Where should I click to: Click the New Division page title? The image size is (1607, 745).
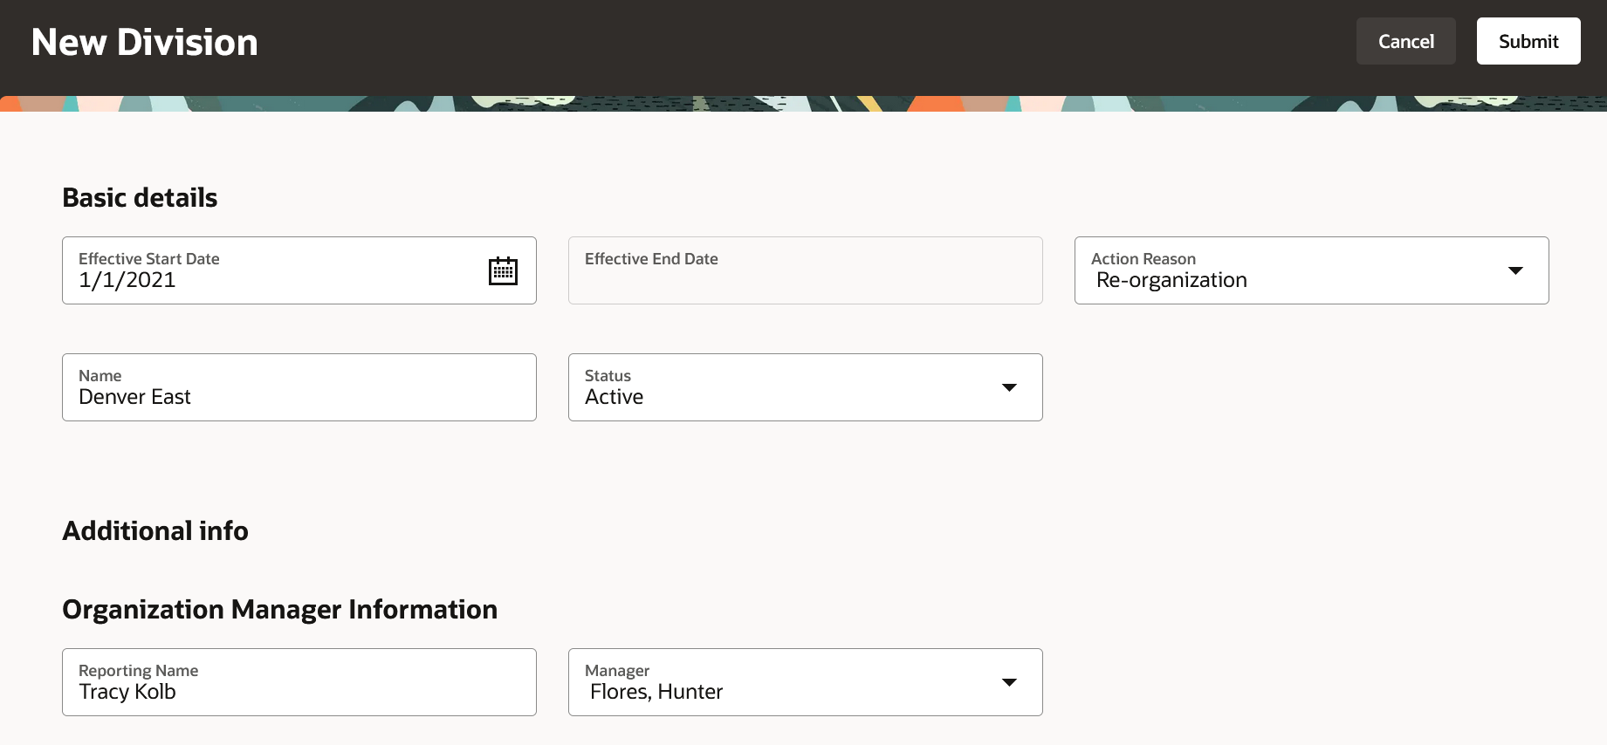tap(145, 42)
